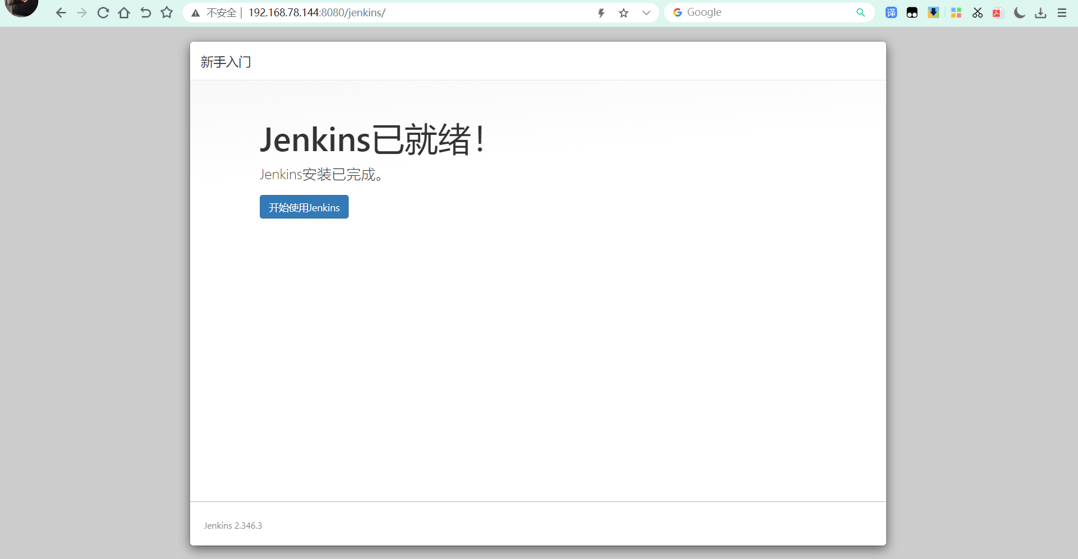Open the blue translate extension icon
Image resolution: width=1078 pixels, height=559 pixels.
coord(891,12)
